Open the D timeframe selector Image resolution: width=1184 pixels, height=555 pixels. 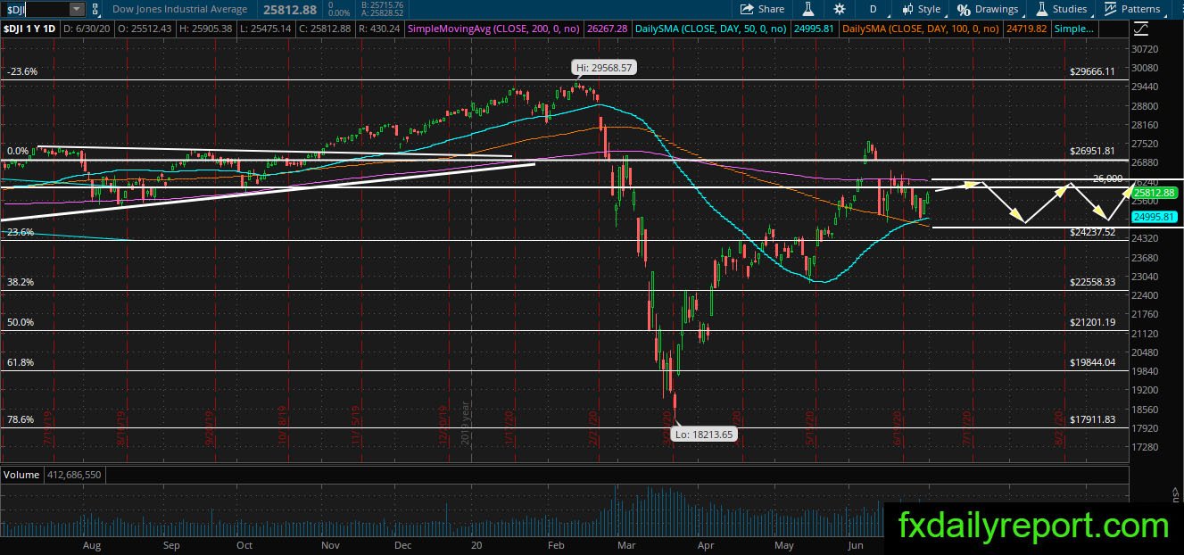(873, 9)
